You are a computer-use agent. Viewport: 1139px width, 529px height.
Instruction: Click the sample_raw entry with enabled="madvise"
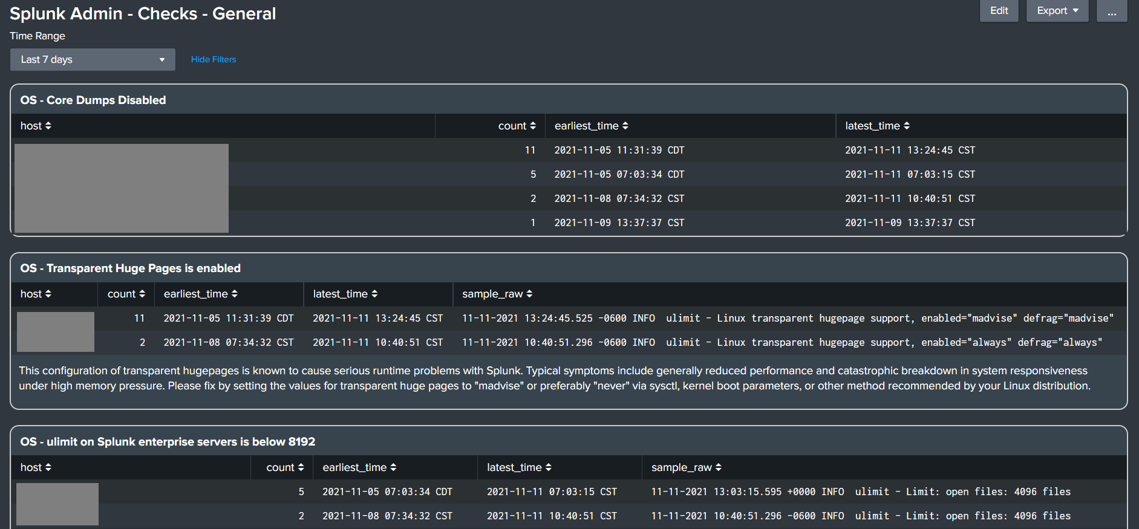[788, 318]
